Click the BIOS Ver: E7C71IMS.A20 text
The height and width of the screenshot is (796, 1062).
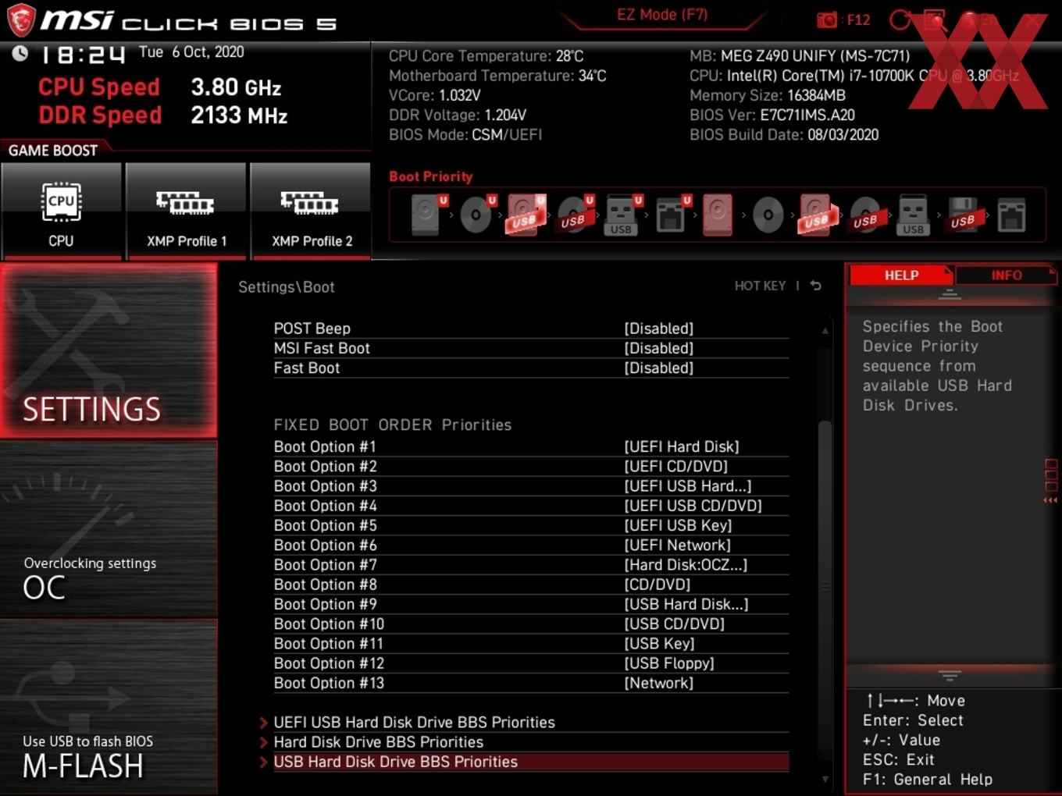772,115
